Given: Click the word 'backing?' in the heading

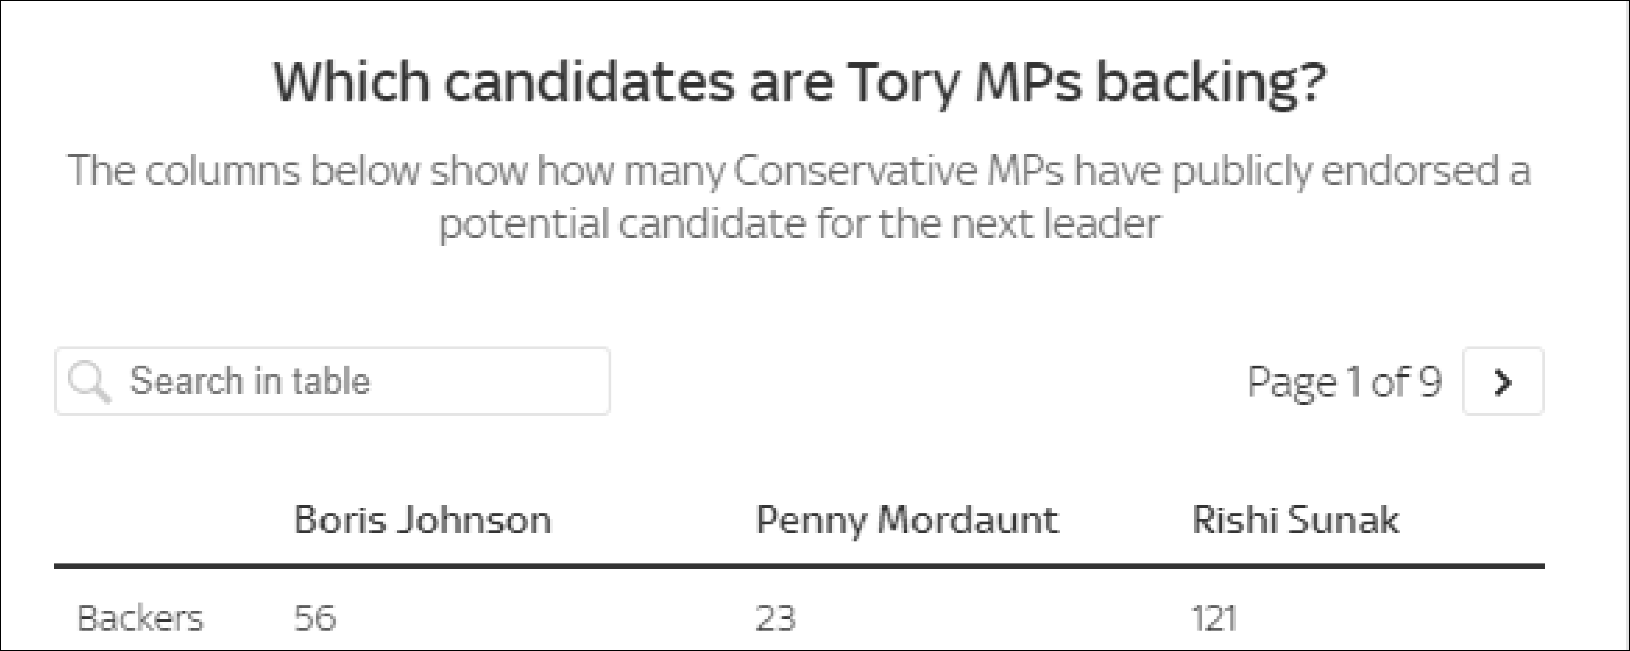Looking at the screenshot, I should point(1211,83).
